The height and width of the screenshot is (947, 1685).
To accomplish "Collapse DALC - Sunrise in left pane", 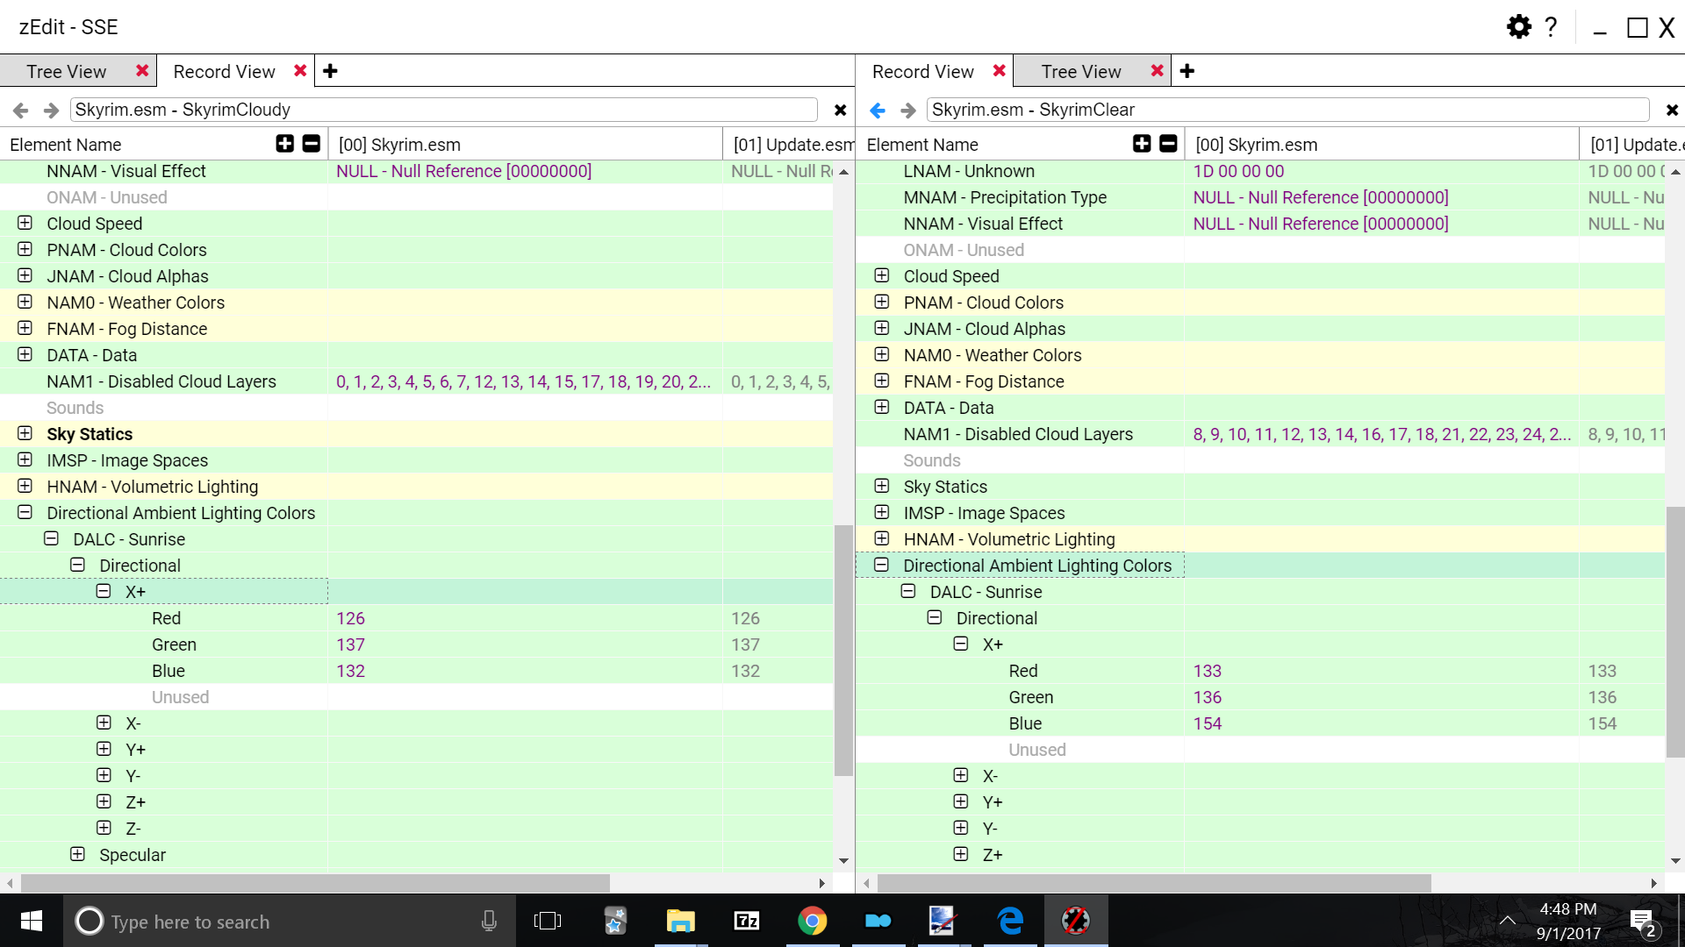I will click(x=51, y=538).
